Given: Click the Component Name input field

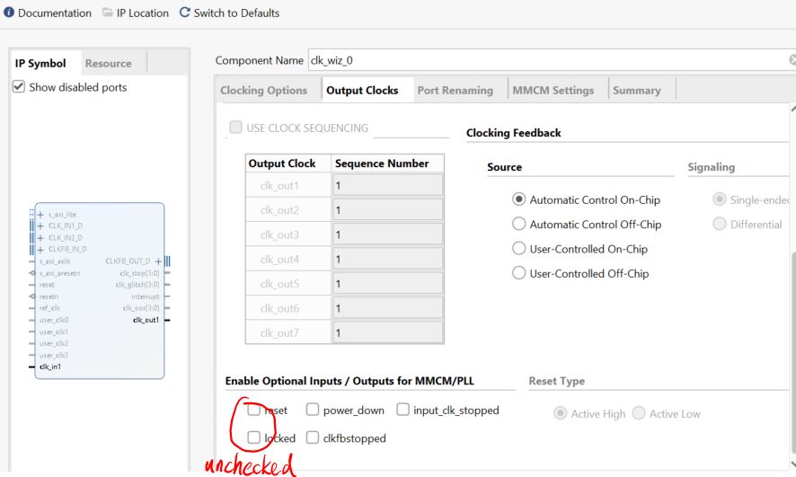Looking at the screenshot, I should click(539, 60).
